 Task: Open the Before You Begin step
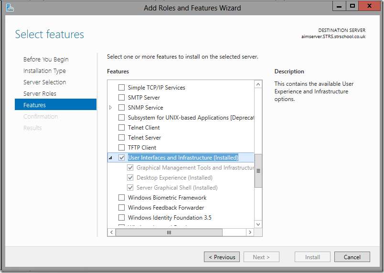[46, 60]
